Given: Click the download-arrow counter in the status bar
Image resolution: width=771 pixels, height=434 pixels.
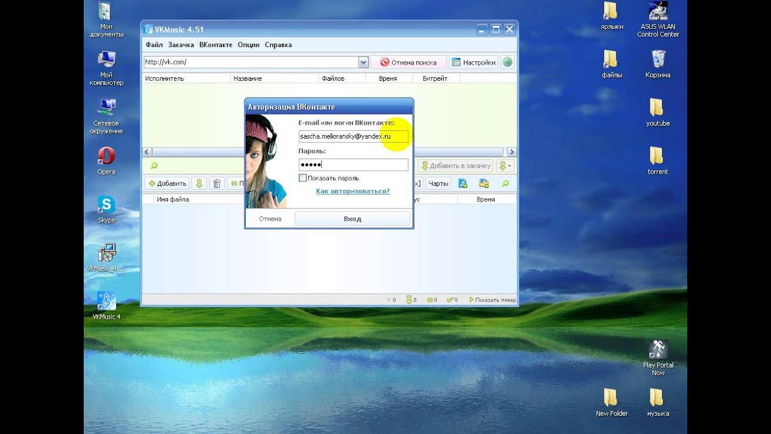Looking at the screenshot, I should coord(411,300).
